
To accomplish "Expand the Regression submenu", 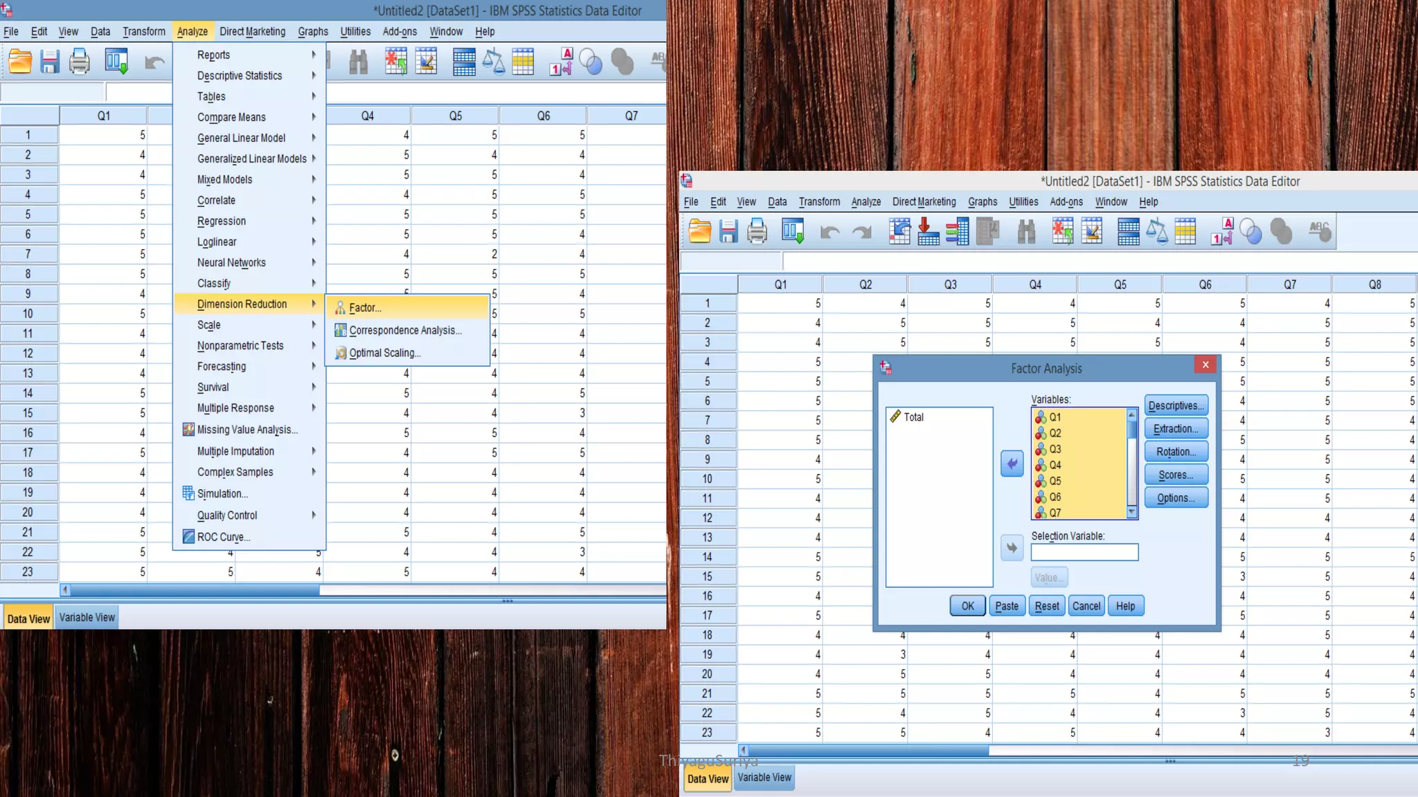I will point(222,221).
